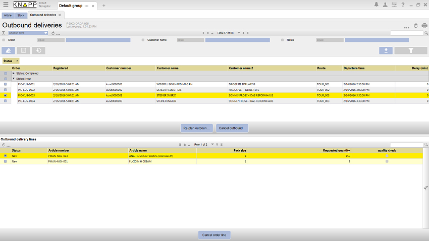Screen dimensions: 429x241
Task: Open Customer name 'equal' operator dropdown
Action: [190, 40]
